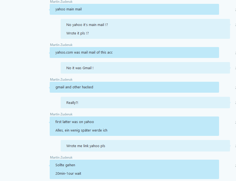Select the "Sollte gehen" message line
This screenshot has width=236, height=181.
click(x=65, y=165)
